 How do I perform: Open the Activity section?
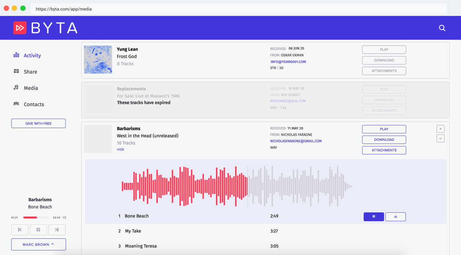32,55
